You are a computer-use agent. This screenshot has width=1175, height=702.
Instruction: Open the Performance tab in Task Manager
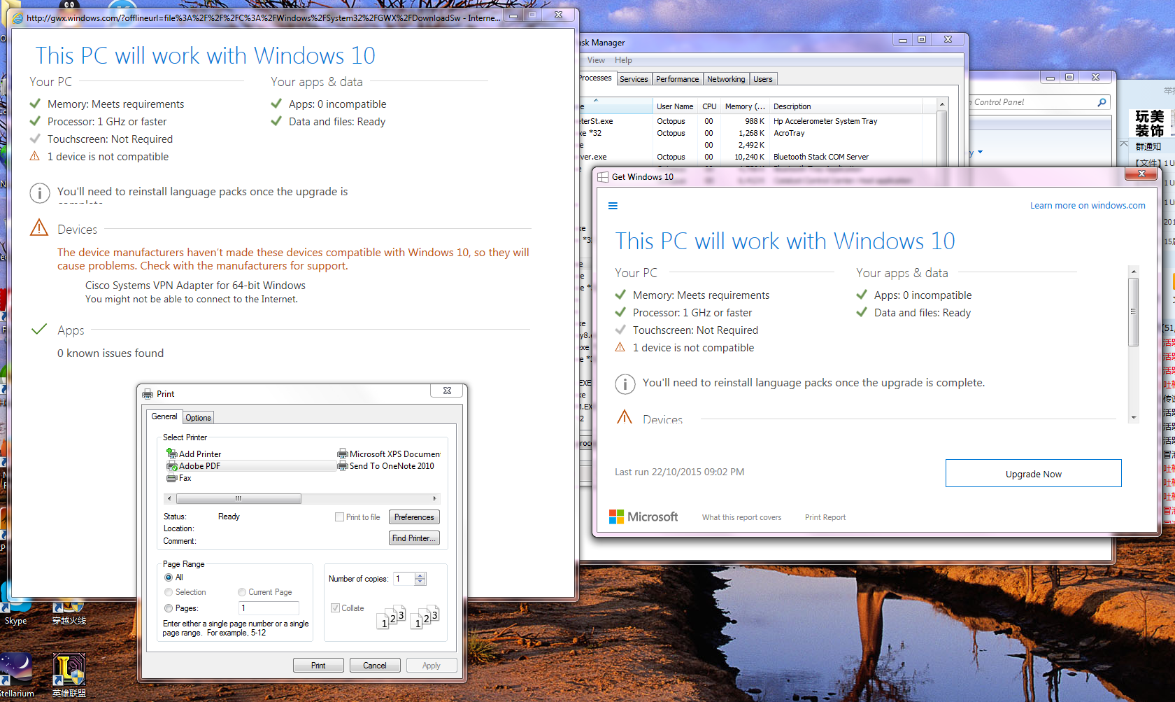point(677,79)
